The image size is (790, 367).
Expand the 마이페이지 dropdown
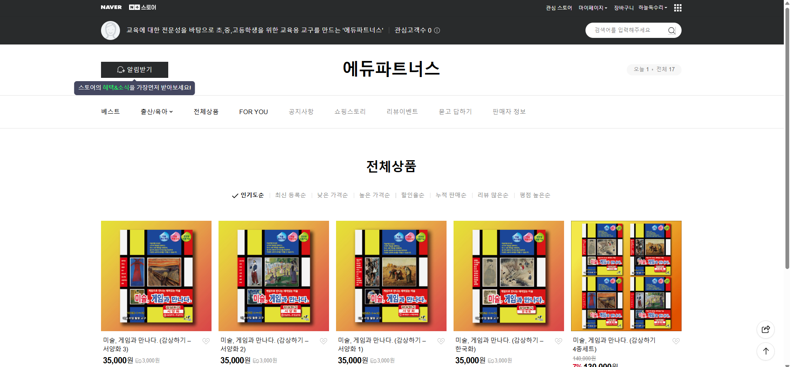[x=593, y=8]
